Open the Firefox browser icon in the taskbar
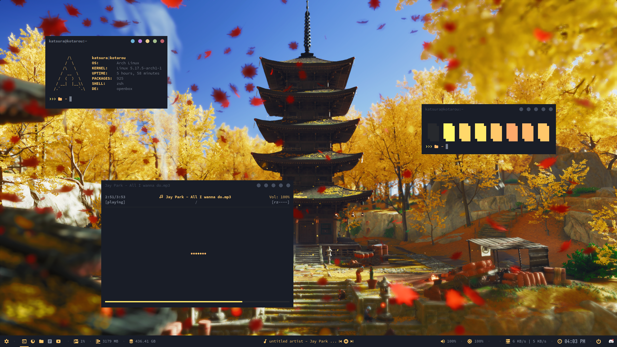Image resolution: width=617 pixels, height=347 pixels. [x=33, y=341]
